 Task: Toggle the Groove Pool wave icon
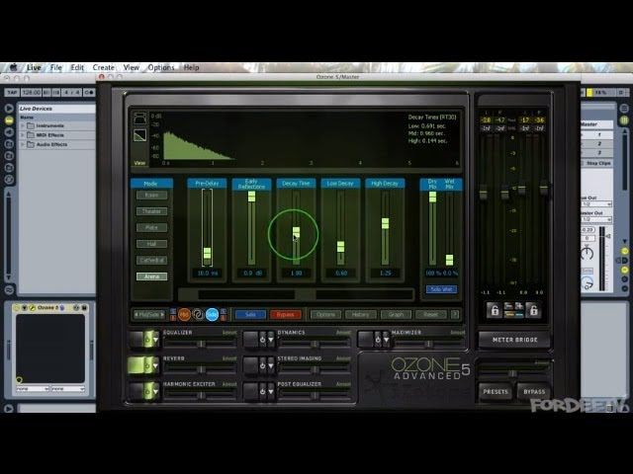pos(9,289)
